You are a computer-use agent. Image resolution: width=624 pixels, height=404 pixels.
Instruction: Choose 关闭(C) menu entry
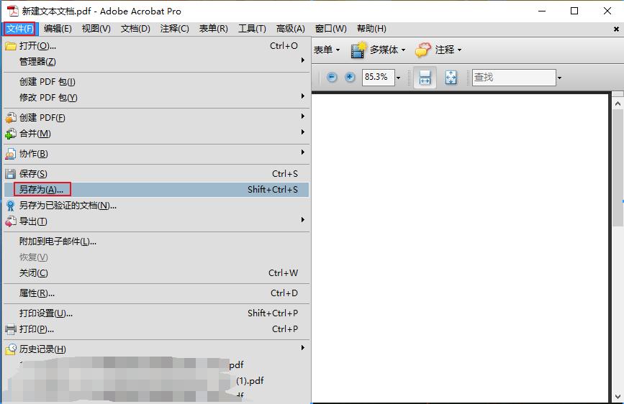[156, 273]
